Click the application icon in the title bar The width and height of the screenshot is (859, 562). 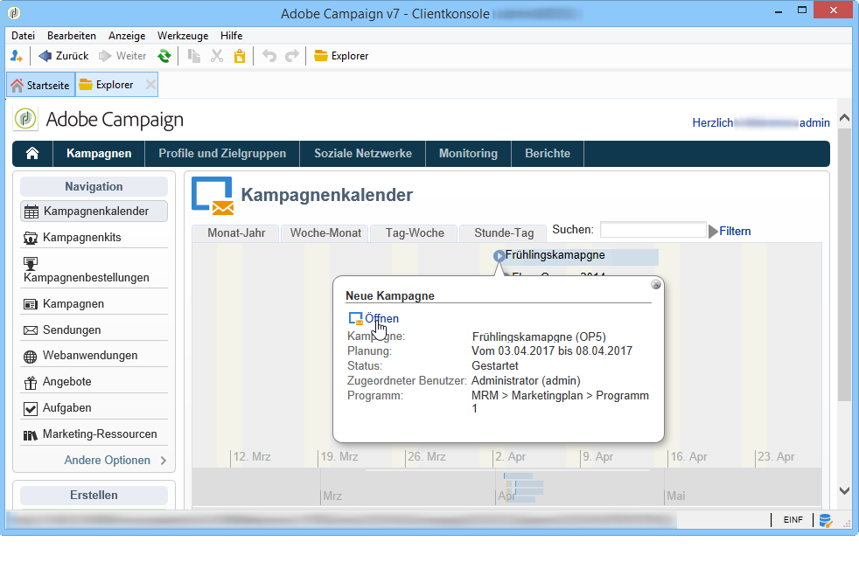[x=15, y=13]
